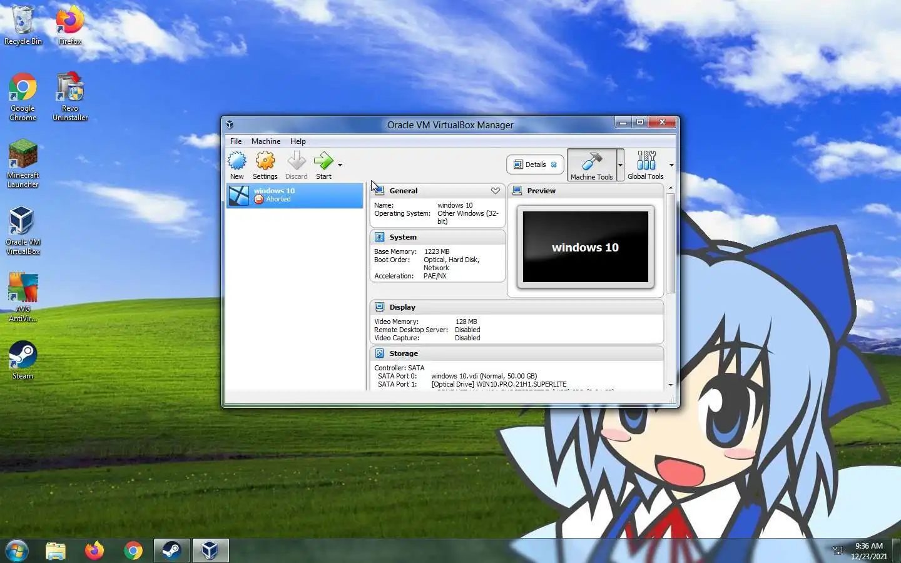
Task: Open the Storage section header link
Action: [x=404, y=353]
